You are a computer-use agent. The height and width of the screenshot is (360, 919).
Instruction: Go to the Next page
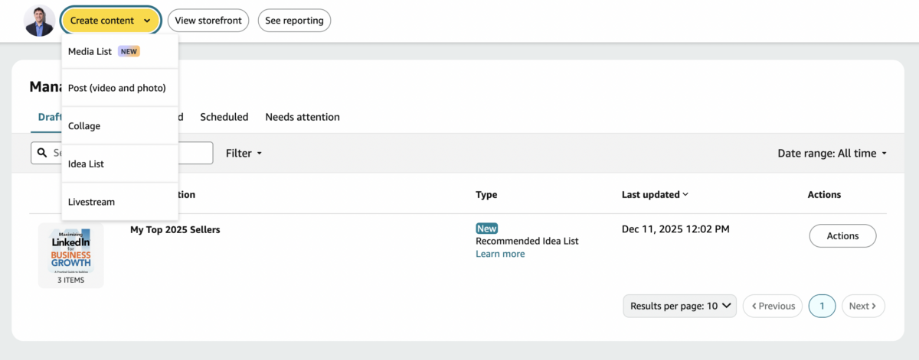(x=863, y=306)
